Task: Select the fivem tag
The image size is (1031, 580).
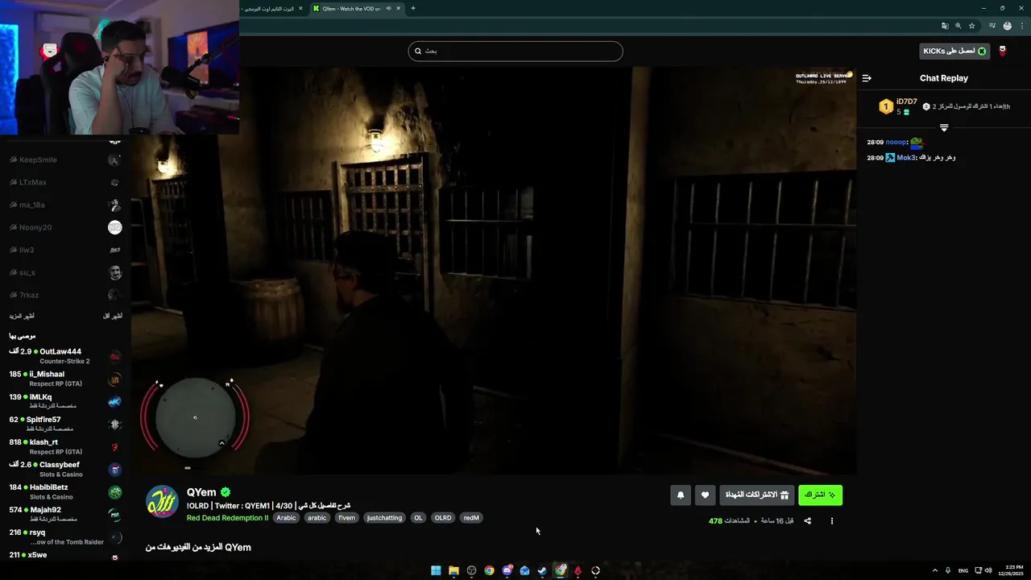Action: point(346,518)
